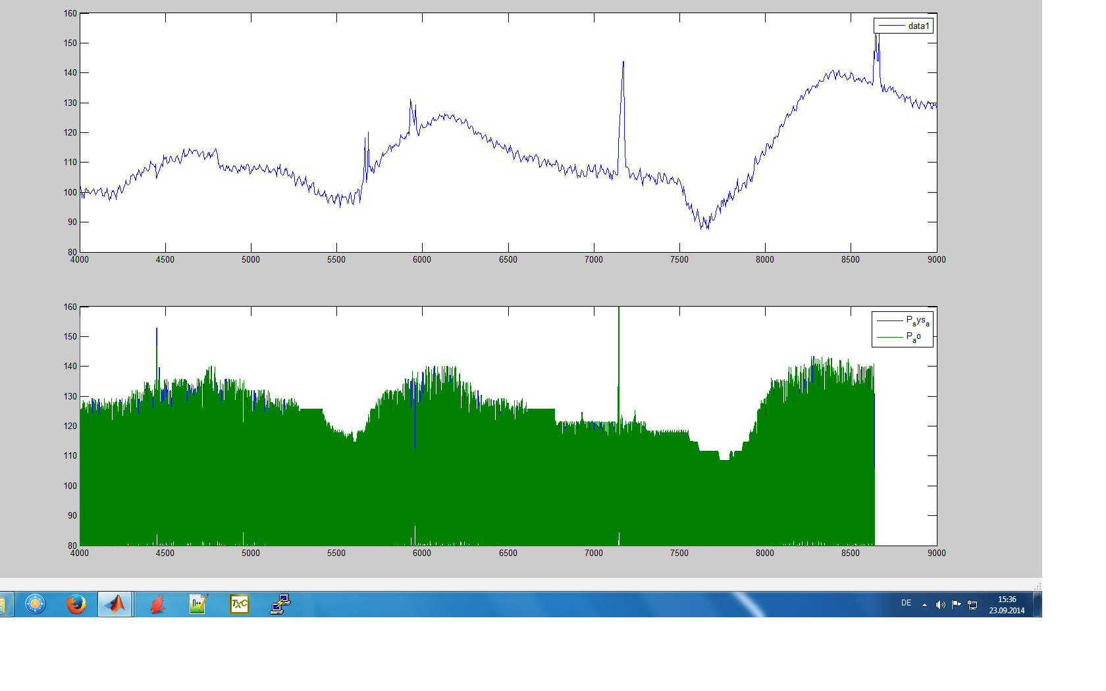Expand hidden system tray icons
This screenshot has height=691, width=1106.
point(924,605)
